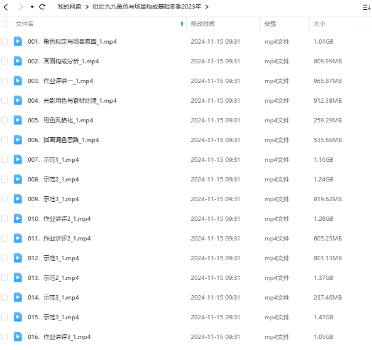This screenshot has height=350, width=372.
Task: Click the blue sort direction arrow
Action: (x=182, y=24)
